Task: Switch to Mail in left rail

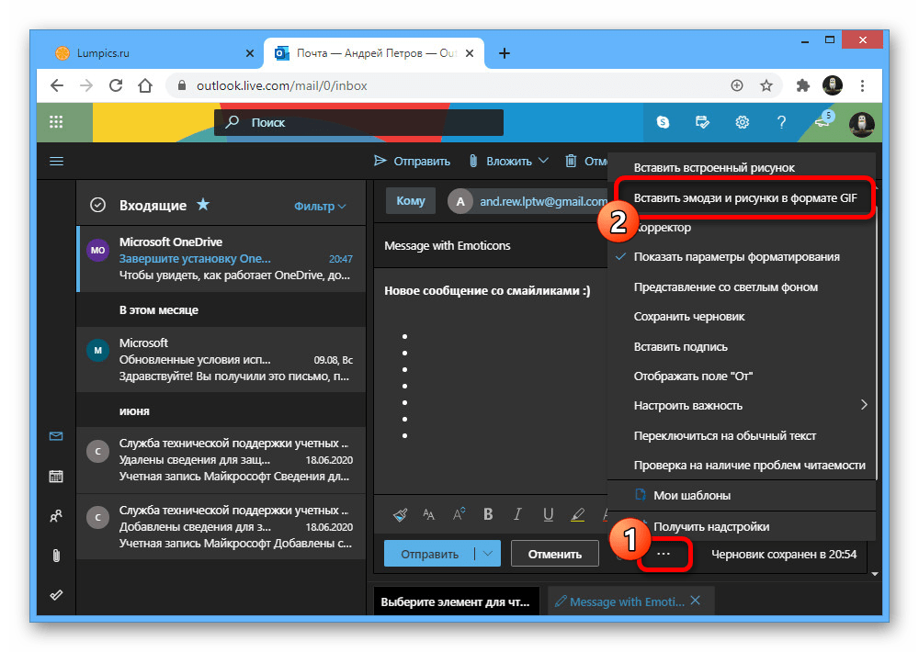Action: 56,436
